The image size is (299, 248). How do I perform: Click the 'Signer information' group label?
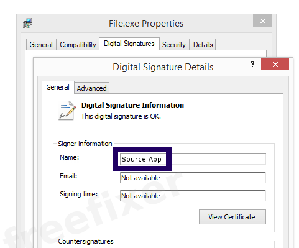85,144
